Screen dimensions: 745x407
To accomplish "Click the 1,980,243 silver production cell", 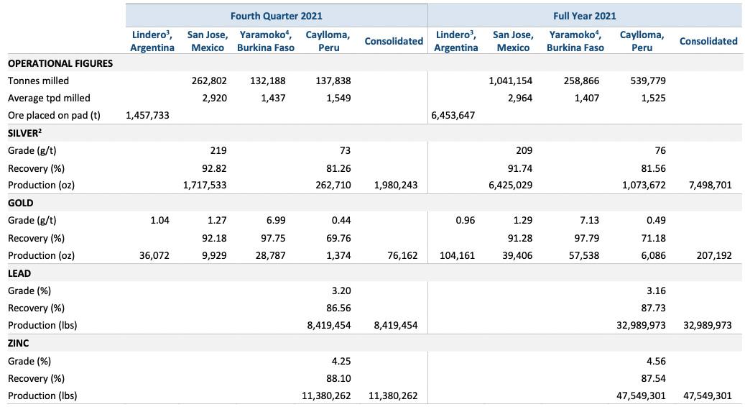I will tap(396, 185).
